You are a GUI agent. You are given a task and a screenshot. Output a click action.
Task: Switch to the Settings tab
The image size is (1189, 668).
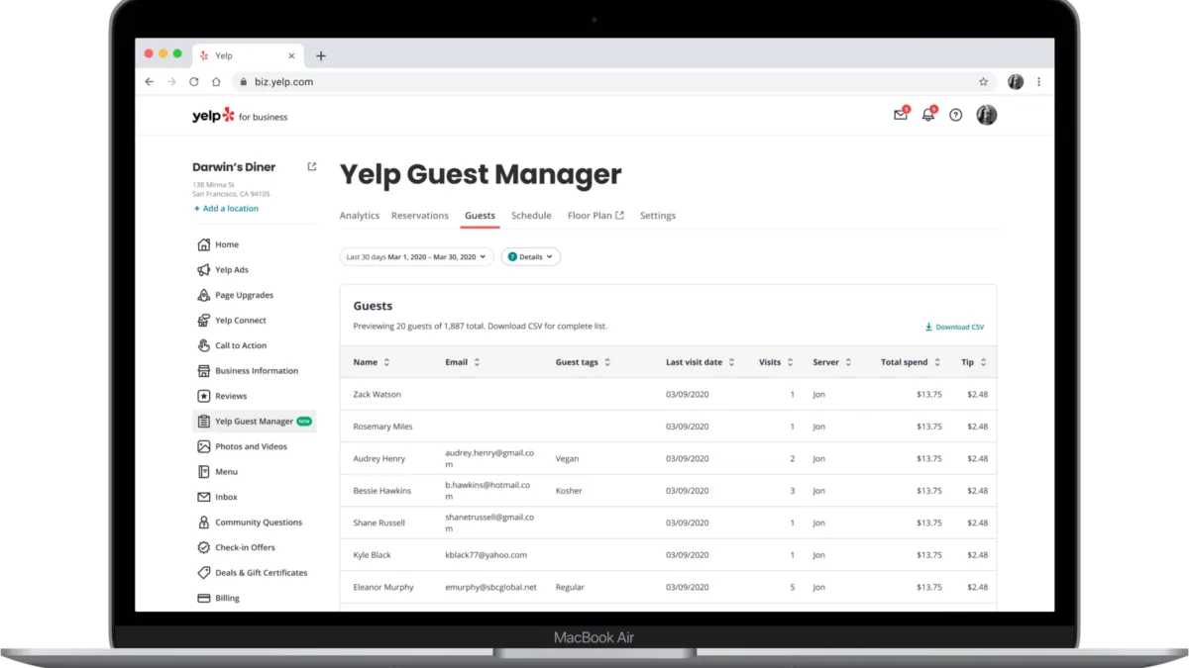pos(658,216)
